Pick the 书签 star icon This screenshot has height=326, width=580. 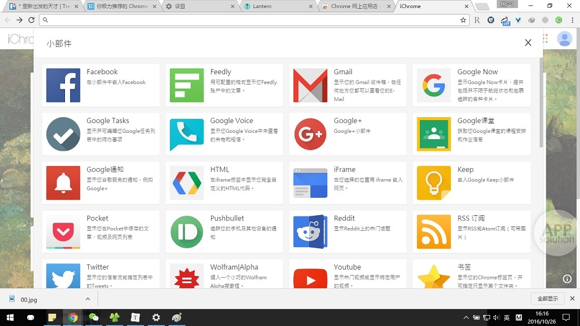pyautogui.click(x=434, y=276)
